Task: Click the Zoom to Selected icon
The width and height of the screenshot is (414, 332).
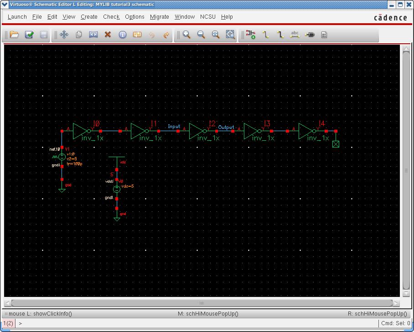Action: pyautogui.click(x=231, y=35)
